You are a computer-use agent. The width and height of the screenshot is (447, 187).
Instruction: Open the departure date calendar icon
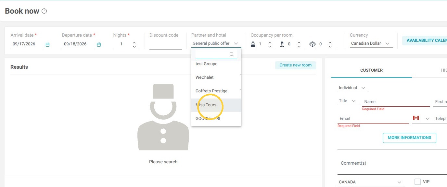tap(99, 44)
